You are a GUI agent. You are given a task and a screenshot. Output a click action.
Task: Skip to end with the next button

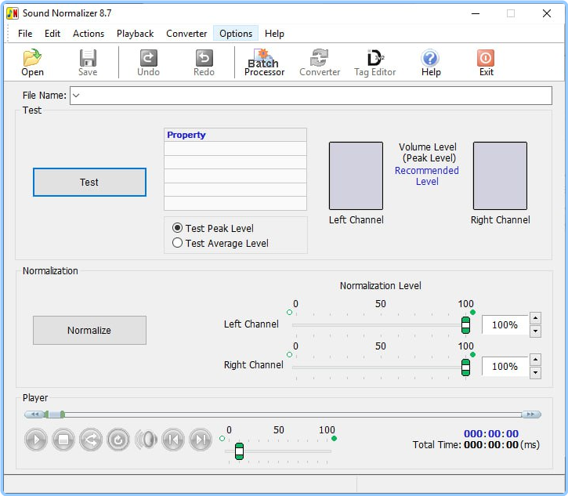pos(201,440)
